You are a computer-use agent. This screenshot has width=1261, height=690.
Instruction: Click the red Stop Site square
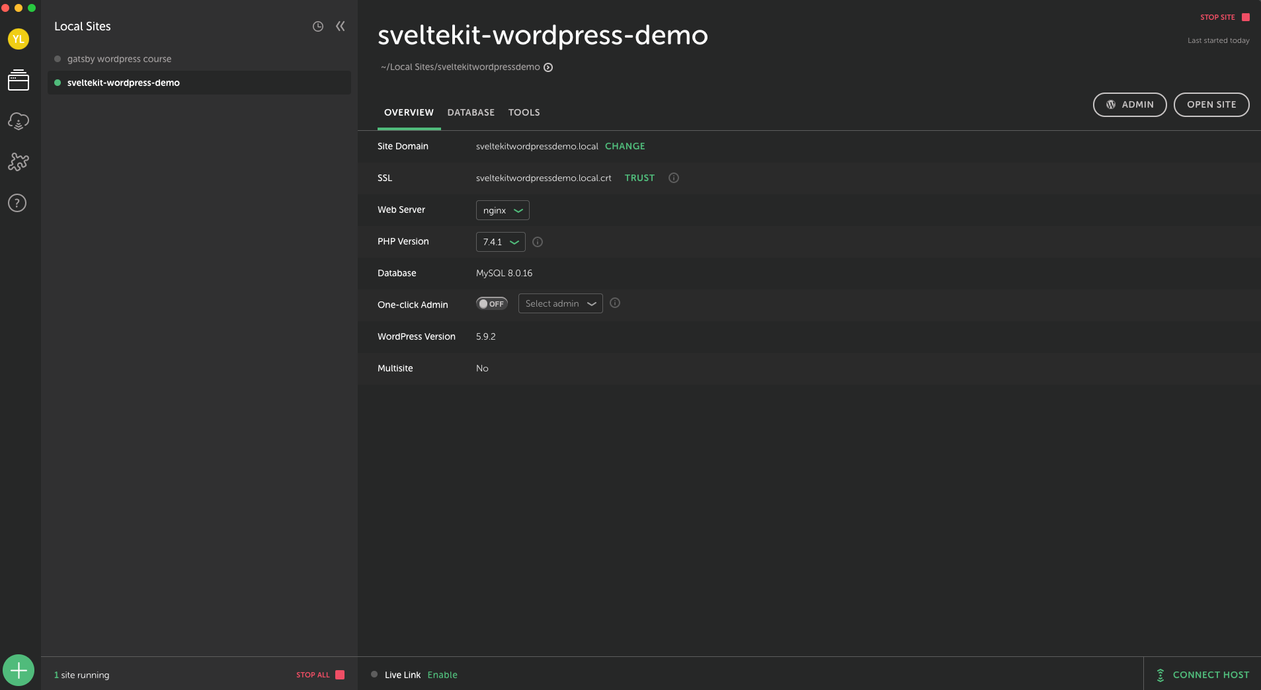pyautogui.click(x=1246, y=17)
